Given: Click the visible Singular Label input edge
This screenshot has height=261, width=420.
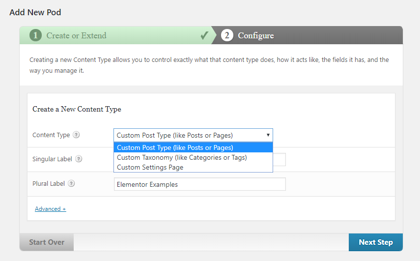Looking at the screenshot, I should [280, 159].
